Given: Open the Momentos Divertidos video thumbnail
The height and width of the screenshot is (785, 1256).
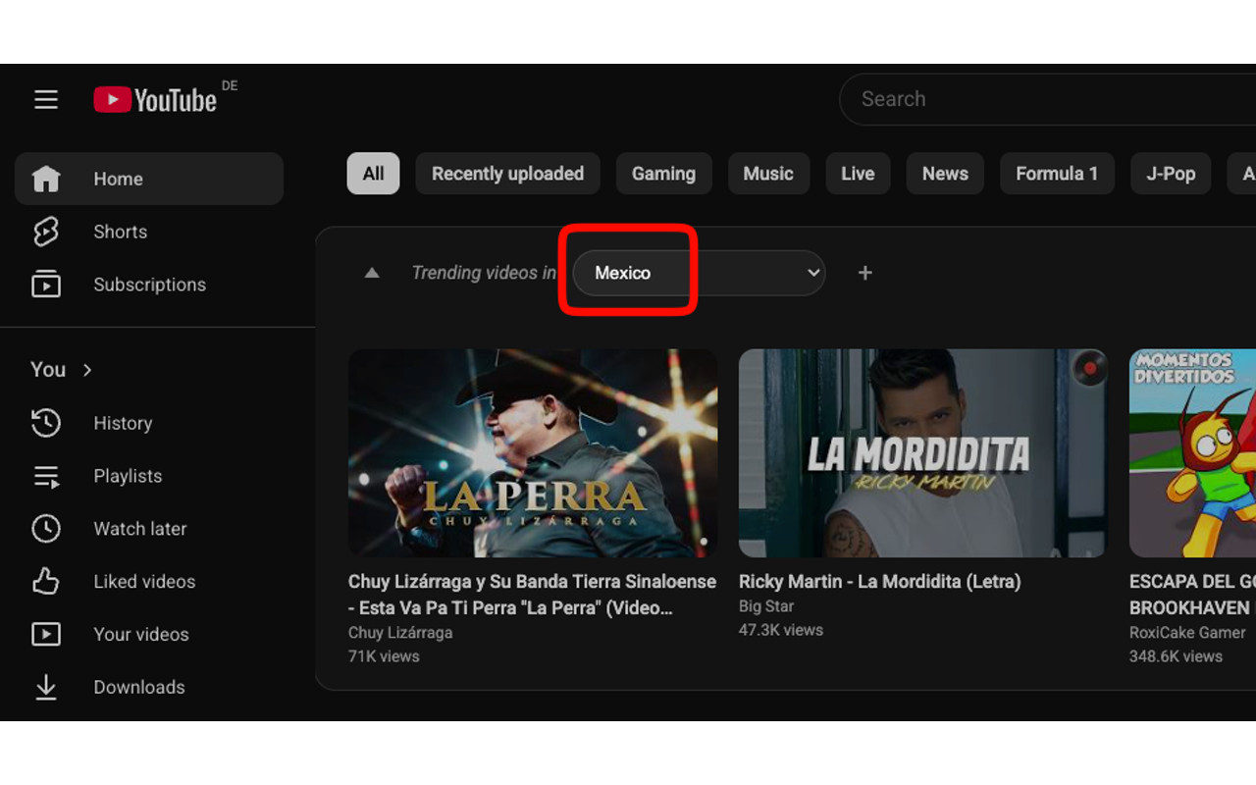Looking at the screenshot, I should (x=1192, y=453).
